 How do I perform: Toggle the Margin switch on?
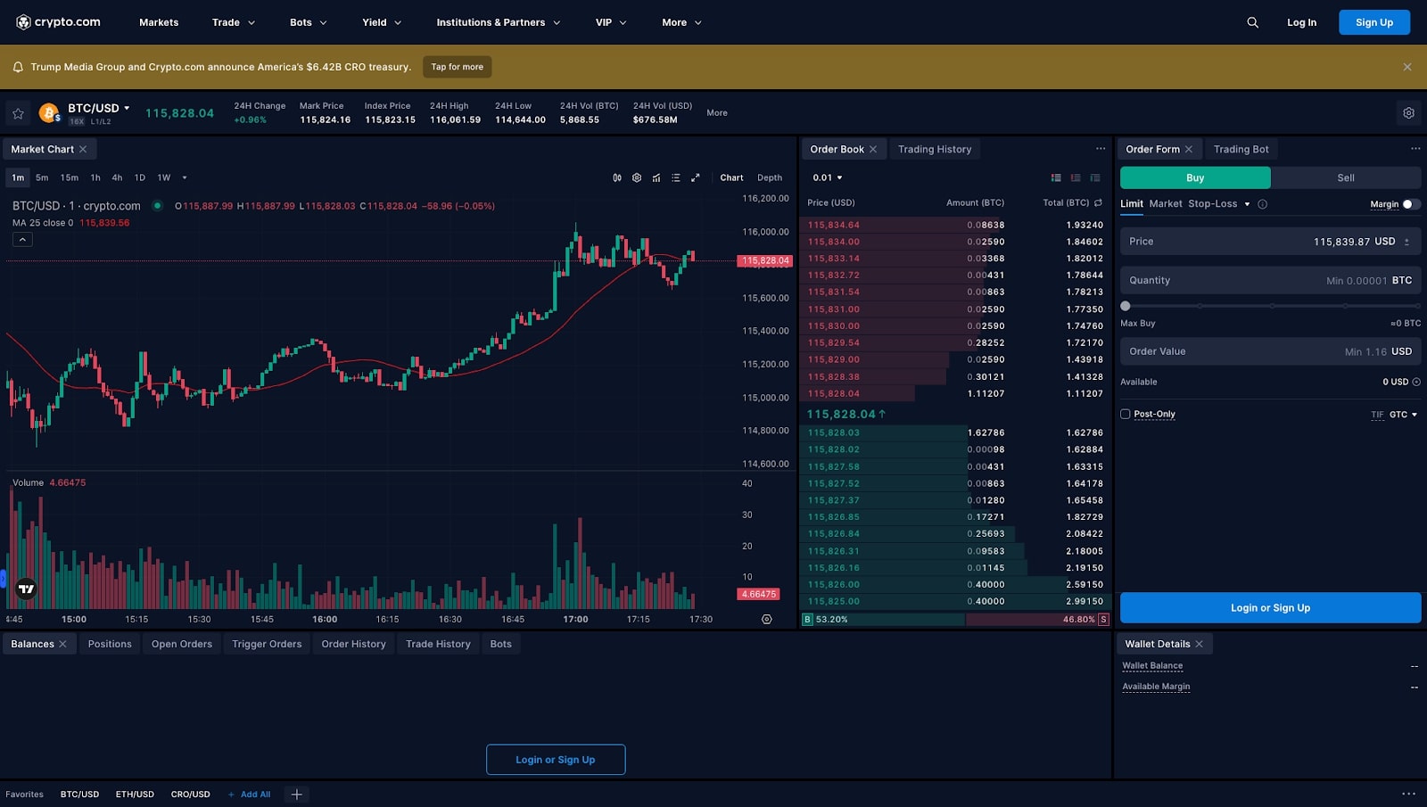1410,204
